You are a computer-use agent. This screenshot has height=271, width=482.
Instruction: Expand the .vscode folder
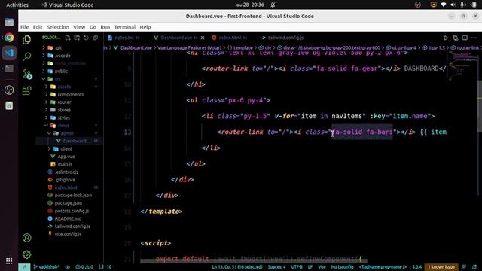(x=63, y=56)
